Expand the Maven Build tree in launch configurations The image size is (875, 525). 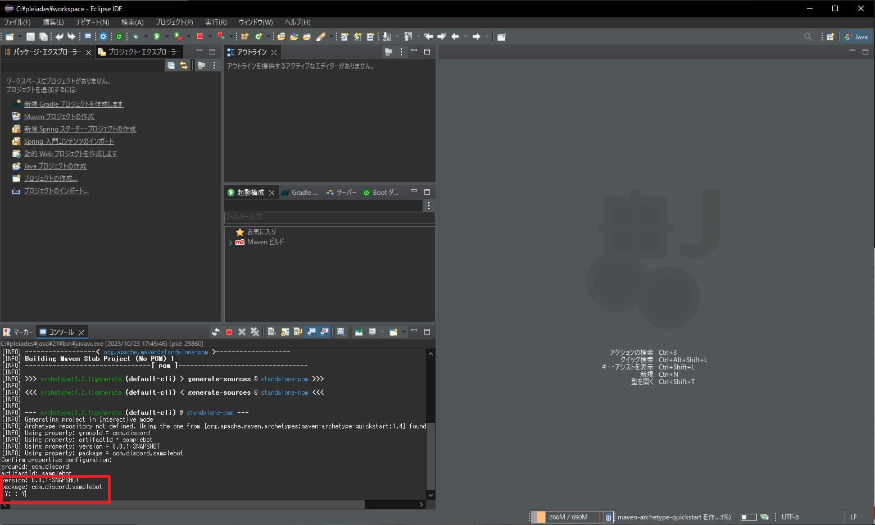click(x=231, y=241)
